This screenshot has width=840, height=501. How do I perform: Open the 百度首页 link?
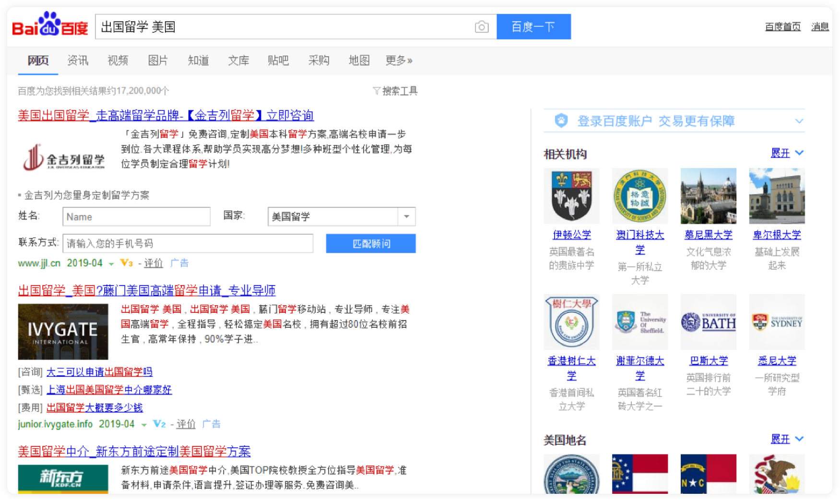point(782,27)
